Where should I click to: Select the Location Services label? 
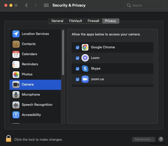[35, 34]
